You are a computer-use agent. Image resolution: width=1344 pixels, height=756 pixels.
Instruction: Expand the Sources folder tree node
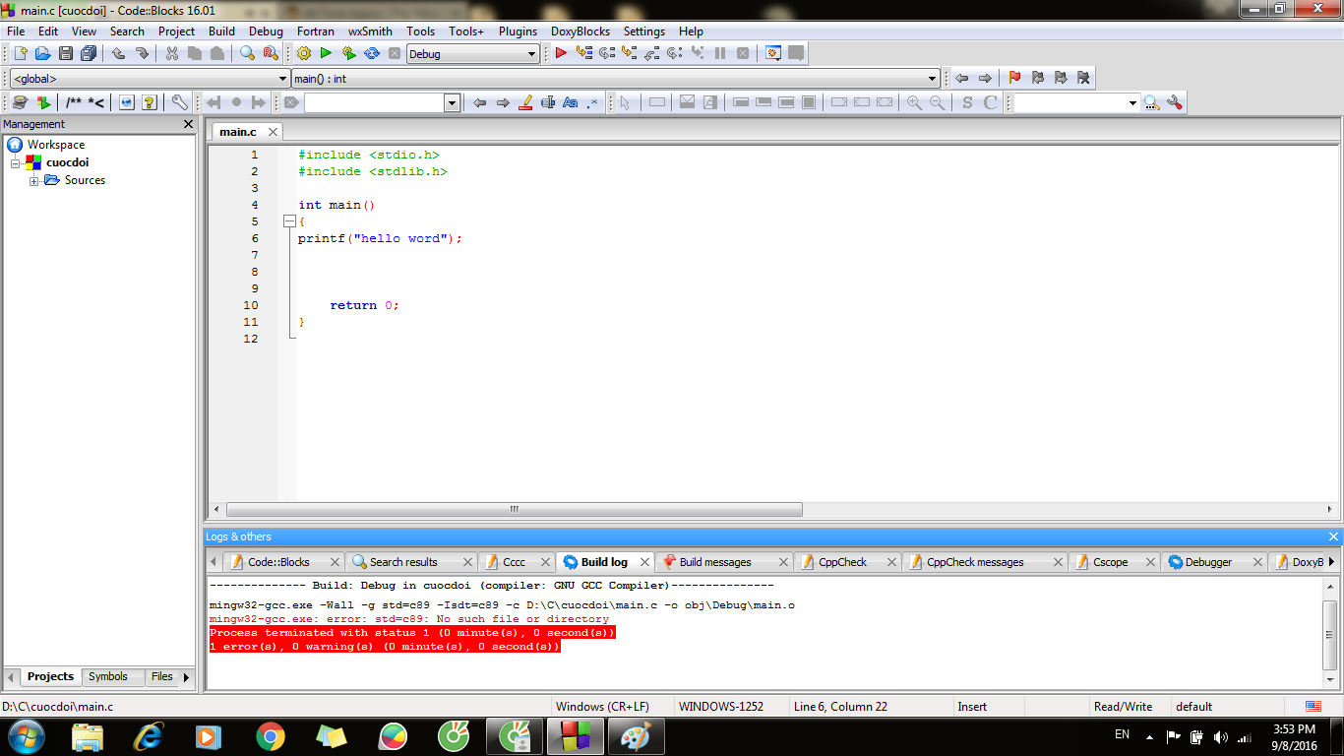(x=34, y=181)
